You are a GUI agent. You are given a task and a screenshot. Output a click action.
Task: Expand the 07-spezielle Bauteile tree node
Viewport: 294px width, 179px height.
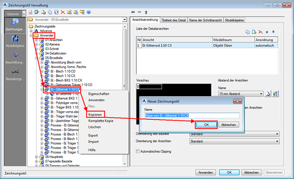click(x=36, y=161)
